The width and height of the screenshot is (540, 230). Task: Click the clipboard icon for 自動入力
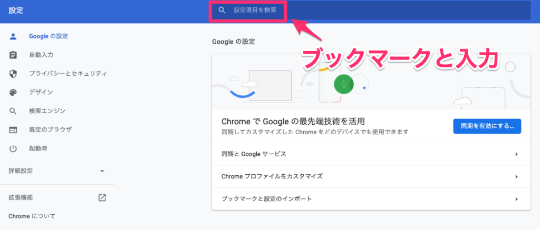[14, 55]
